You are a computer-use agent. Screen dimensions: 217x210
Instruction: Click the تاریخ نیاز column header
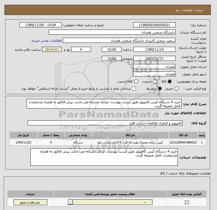(23, 135)
